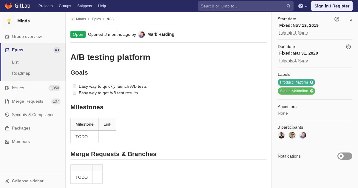The width and height of the screenshot is (358, 188).
Task: Click the &83 breadcrumb
Action: (x=110, y=19)
